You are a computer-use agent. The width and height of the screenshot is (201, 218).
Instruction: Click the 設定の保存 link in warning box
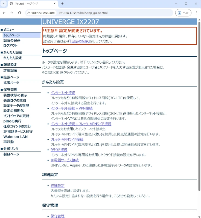pos(80,41)
